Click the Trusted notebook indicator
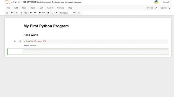Viewport: 174px width, 97px height. pos(150,8)
